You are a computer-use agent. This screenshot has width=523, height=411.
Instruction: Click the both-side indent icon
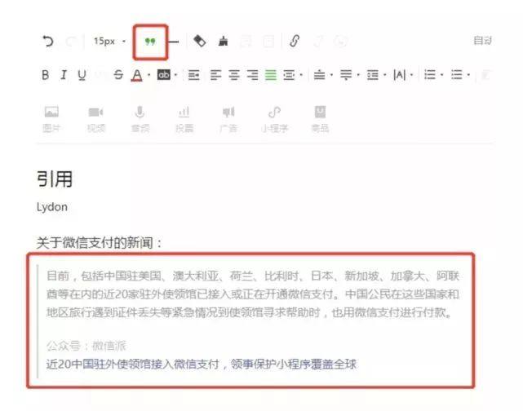pos(289,75)
